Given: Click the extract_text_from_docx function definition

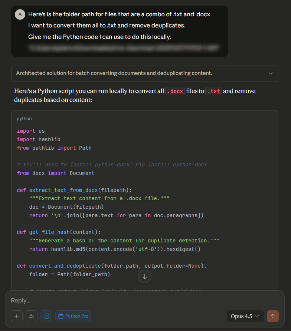Looking at the screenshot, I should [x=73, y=190].
